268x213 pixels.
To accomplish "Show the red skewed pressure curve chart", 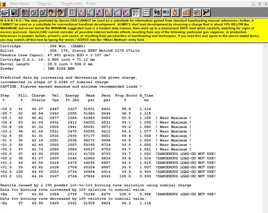I will pyautogui.click(x=108, y=13).
